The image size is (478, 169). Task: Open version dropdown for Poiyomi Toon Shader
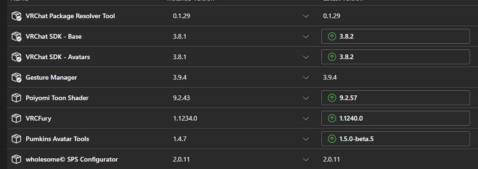[x=306, y=98]
